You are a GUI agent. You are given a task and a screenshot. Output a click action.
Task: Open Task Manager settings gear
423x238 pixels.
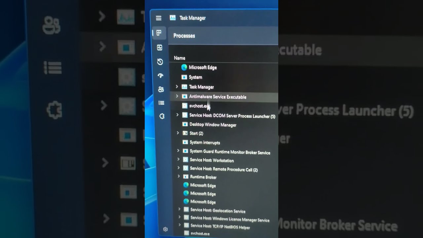[x=166, y=229]
